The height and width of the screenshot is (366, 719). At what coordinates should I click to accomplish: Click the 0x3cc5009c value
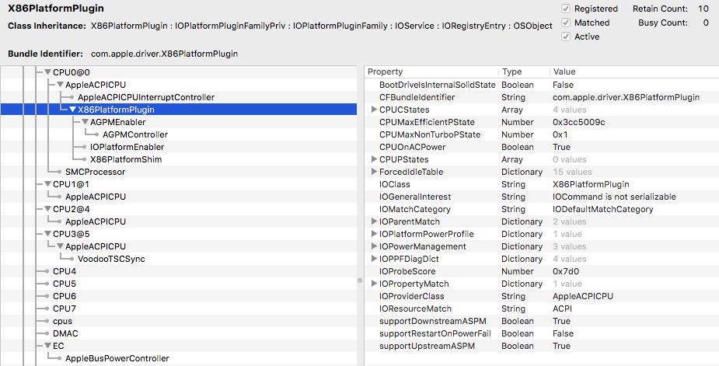[578, 122]
